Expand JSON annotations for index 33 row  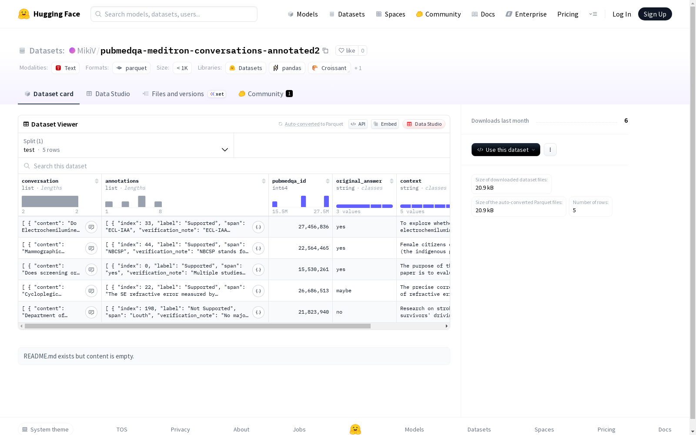(258, 227)
